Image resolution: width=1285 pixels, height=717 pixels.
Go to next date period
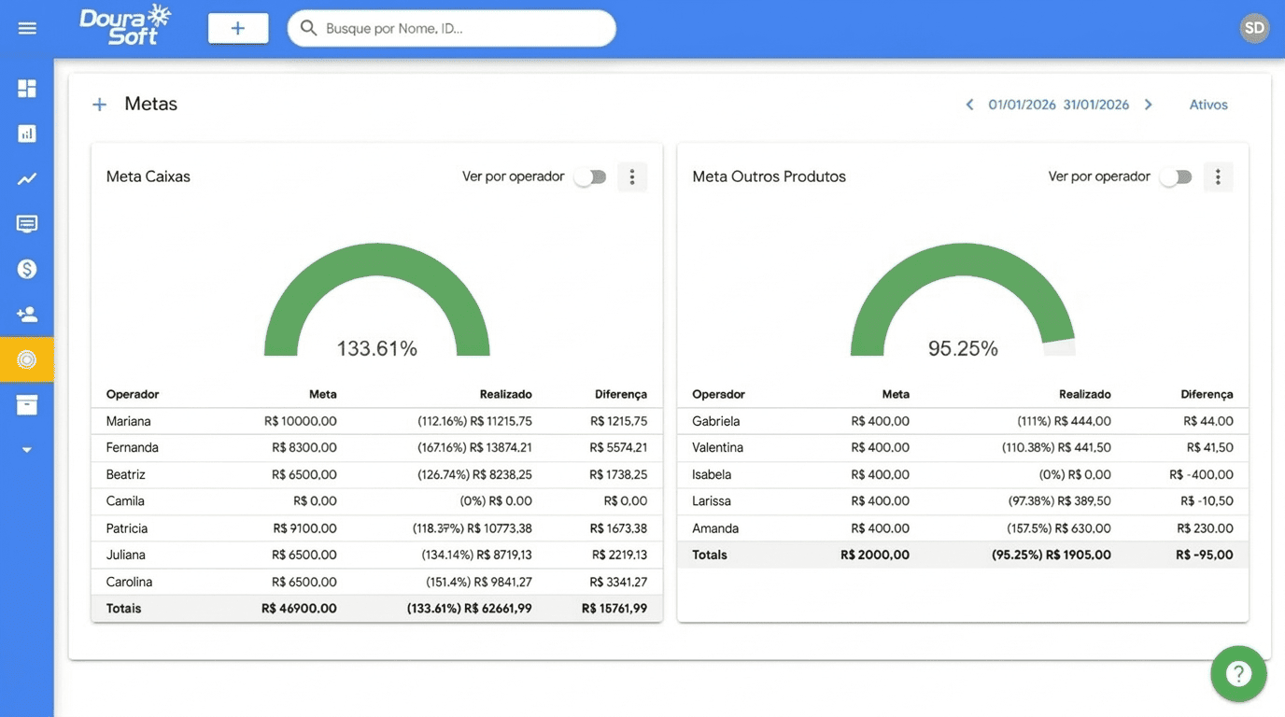tap(1149, 105)
